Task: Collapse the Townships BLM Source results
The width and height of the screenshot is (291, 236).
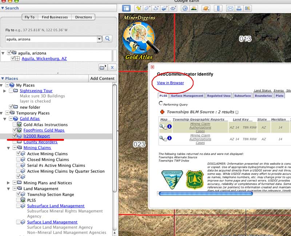Action: tap(237, 112)
